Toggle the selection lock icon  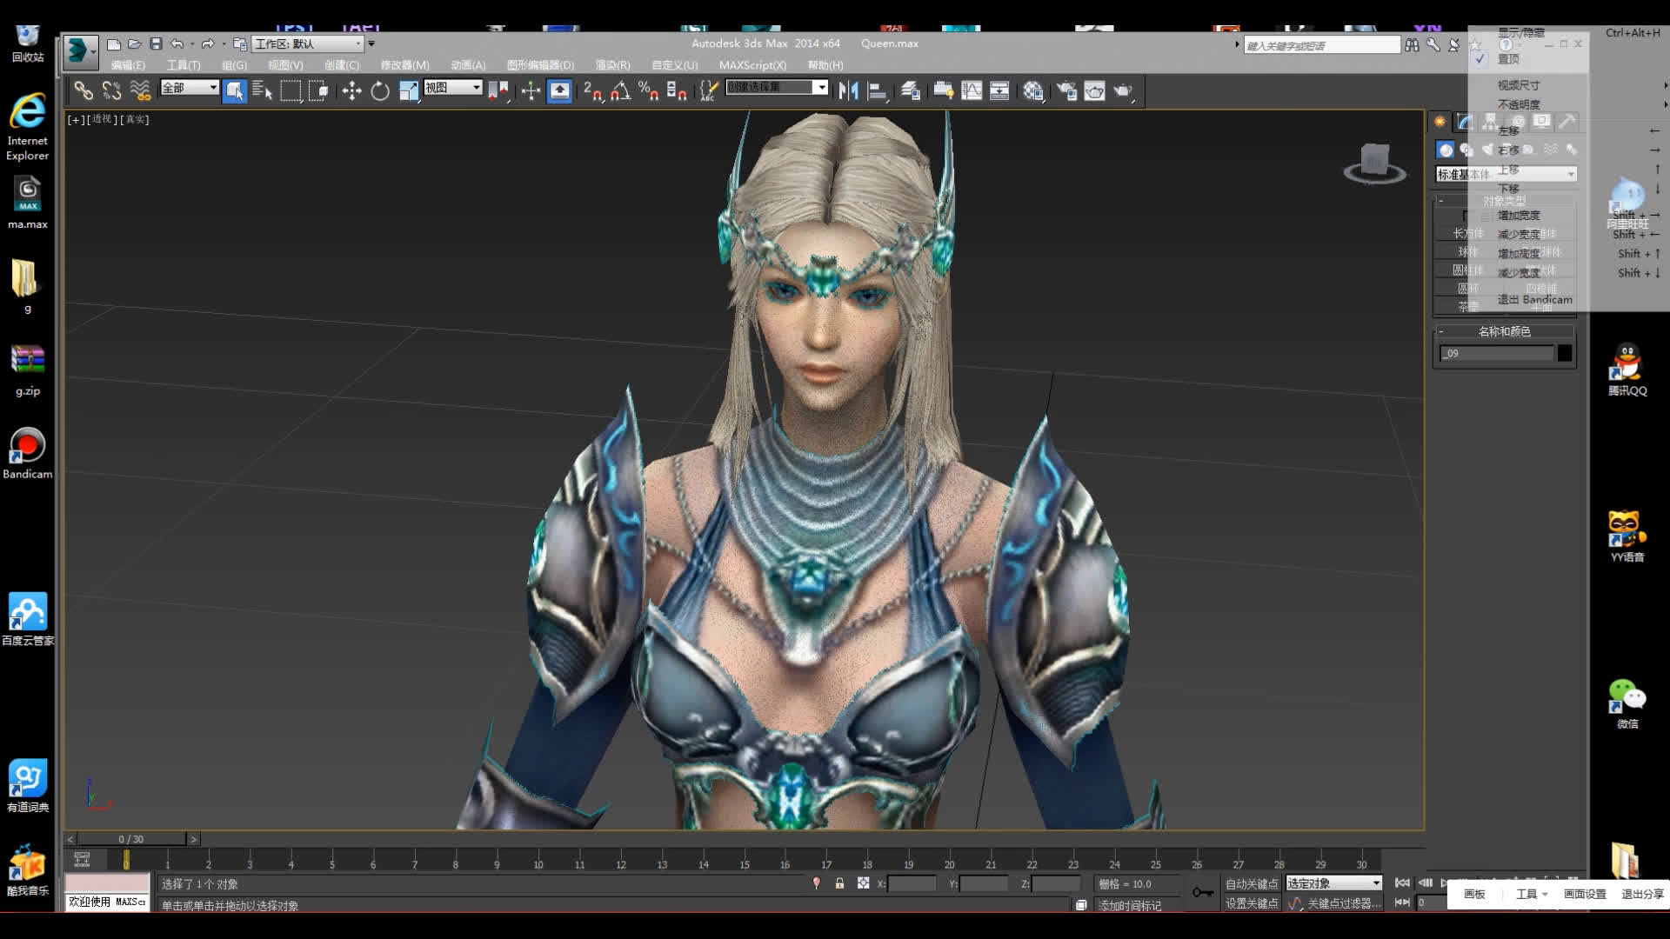(x=839, y=883)
